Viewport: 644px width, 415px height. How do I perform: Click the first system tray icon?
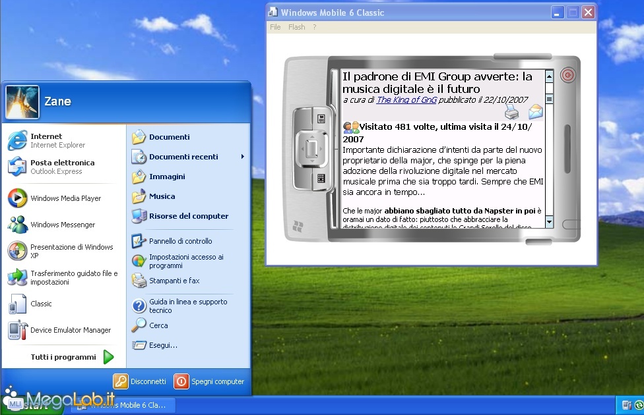(627, 405)
